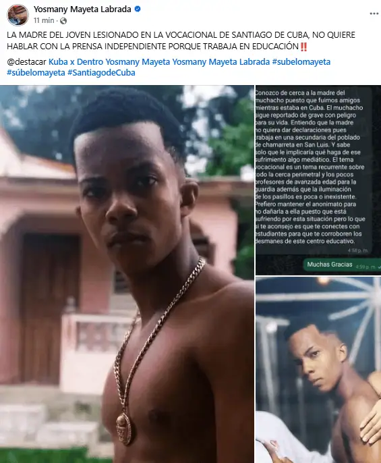
Task: Click the @destacar mention text
Action: pyautogui.click(x=26, y=62)
